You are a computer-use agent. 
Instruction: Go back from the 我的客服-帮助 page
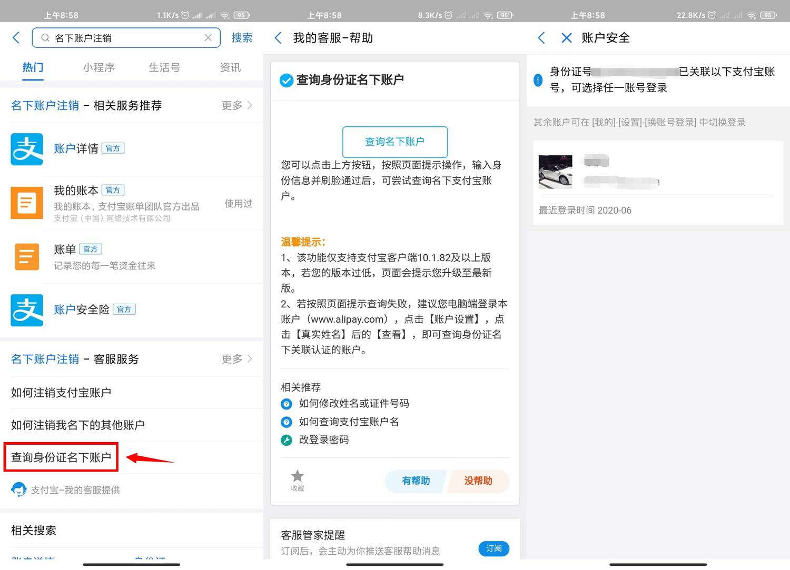click(x=279, y=38)
